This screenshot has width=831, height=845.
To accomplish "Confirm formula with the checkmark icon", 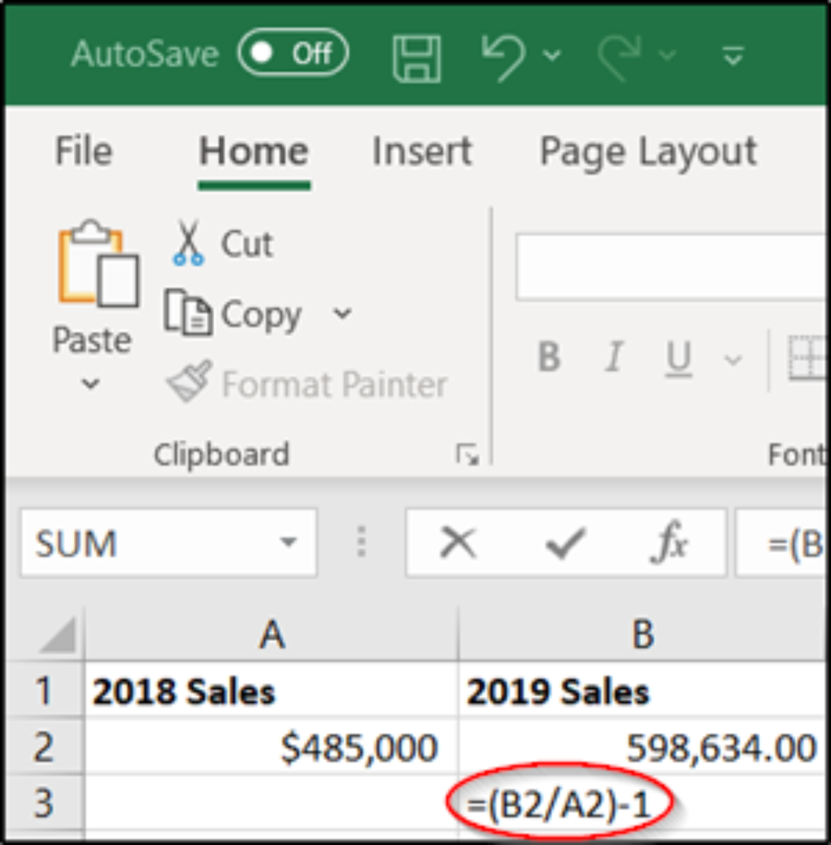I will [x=565, y=542].
